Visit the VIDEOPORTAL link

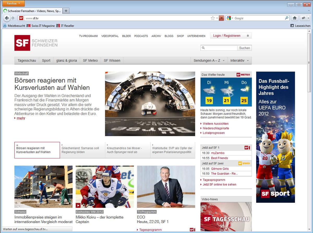(110, 36)
